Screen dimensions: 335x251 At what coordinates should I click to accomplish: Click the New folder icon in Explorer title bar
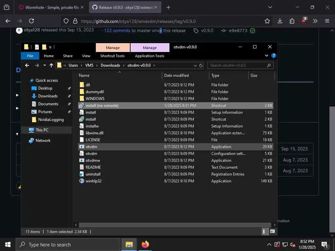pyautogui.click(x=44, y=47)
